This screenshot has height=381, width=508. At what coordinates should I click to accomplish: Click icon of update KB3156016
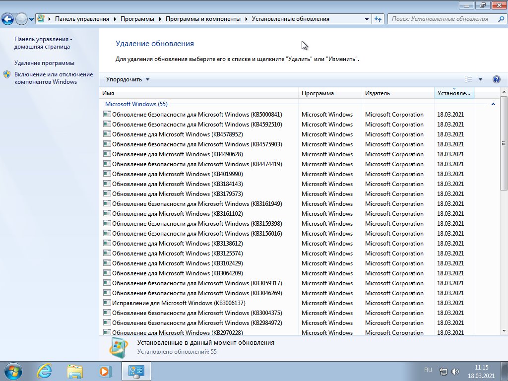[107, 233]
